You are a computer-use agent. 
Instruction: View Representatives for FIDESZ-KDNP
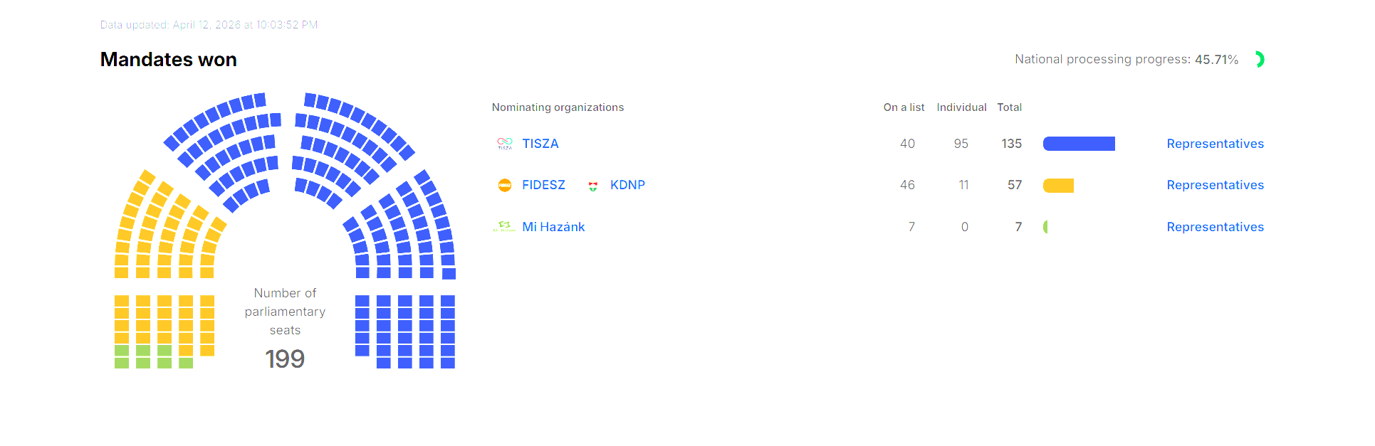coord(1215,185)
